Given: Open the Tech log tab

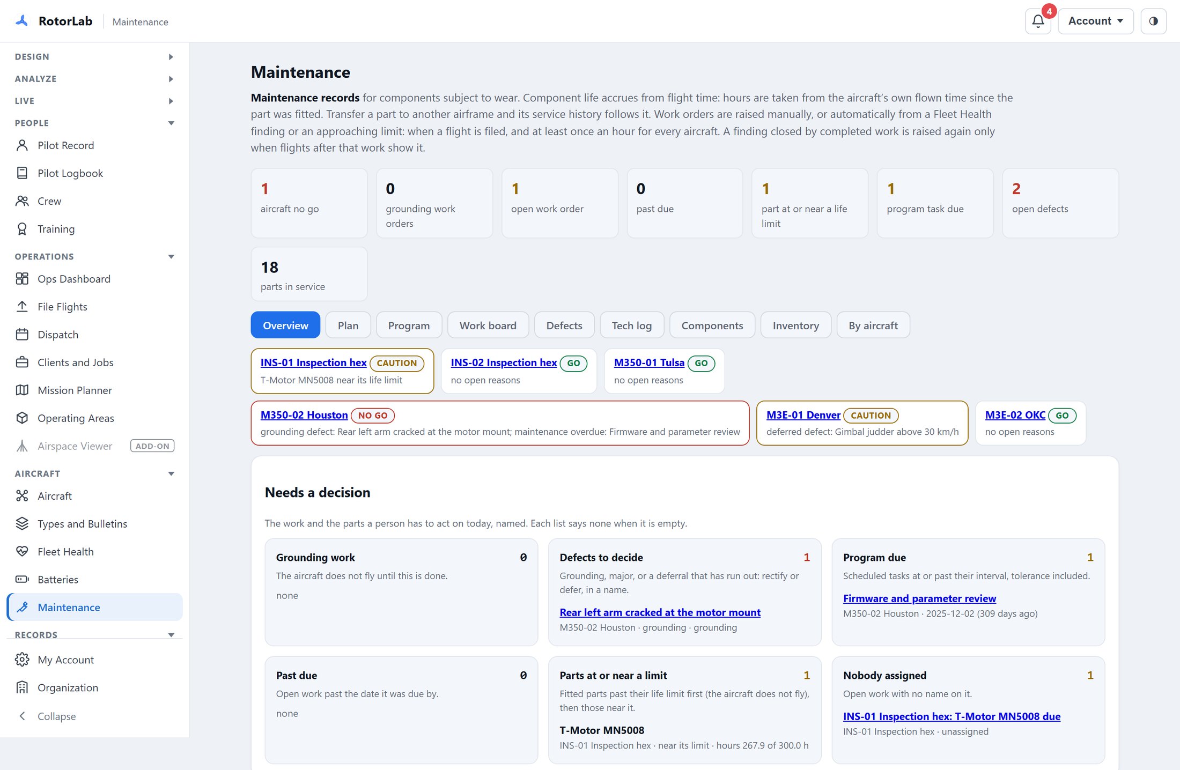Looking at the screenshot, I should click(632, 325).
